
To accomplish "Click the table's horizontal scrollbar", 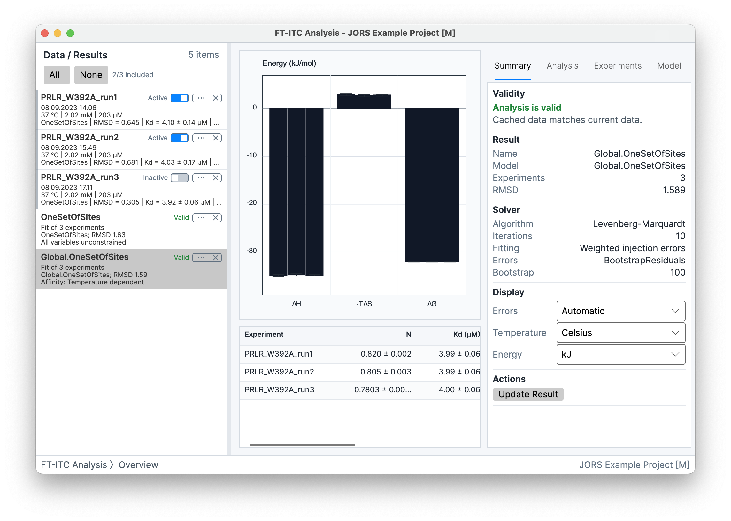I will [x=303, y=445].
